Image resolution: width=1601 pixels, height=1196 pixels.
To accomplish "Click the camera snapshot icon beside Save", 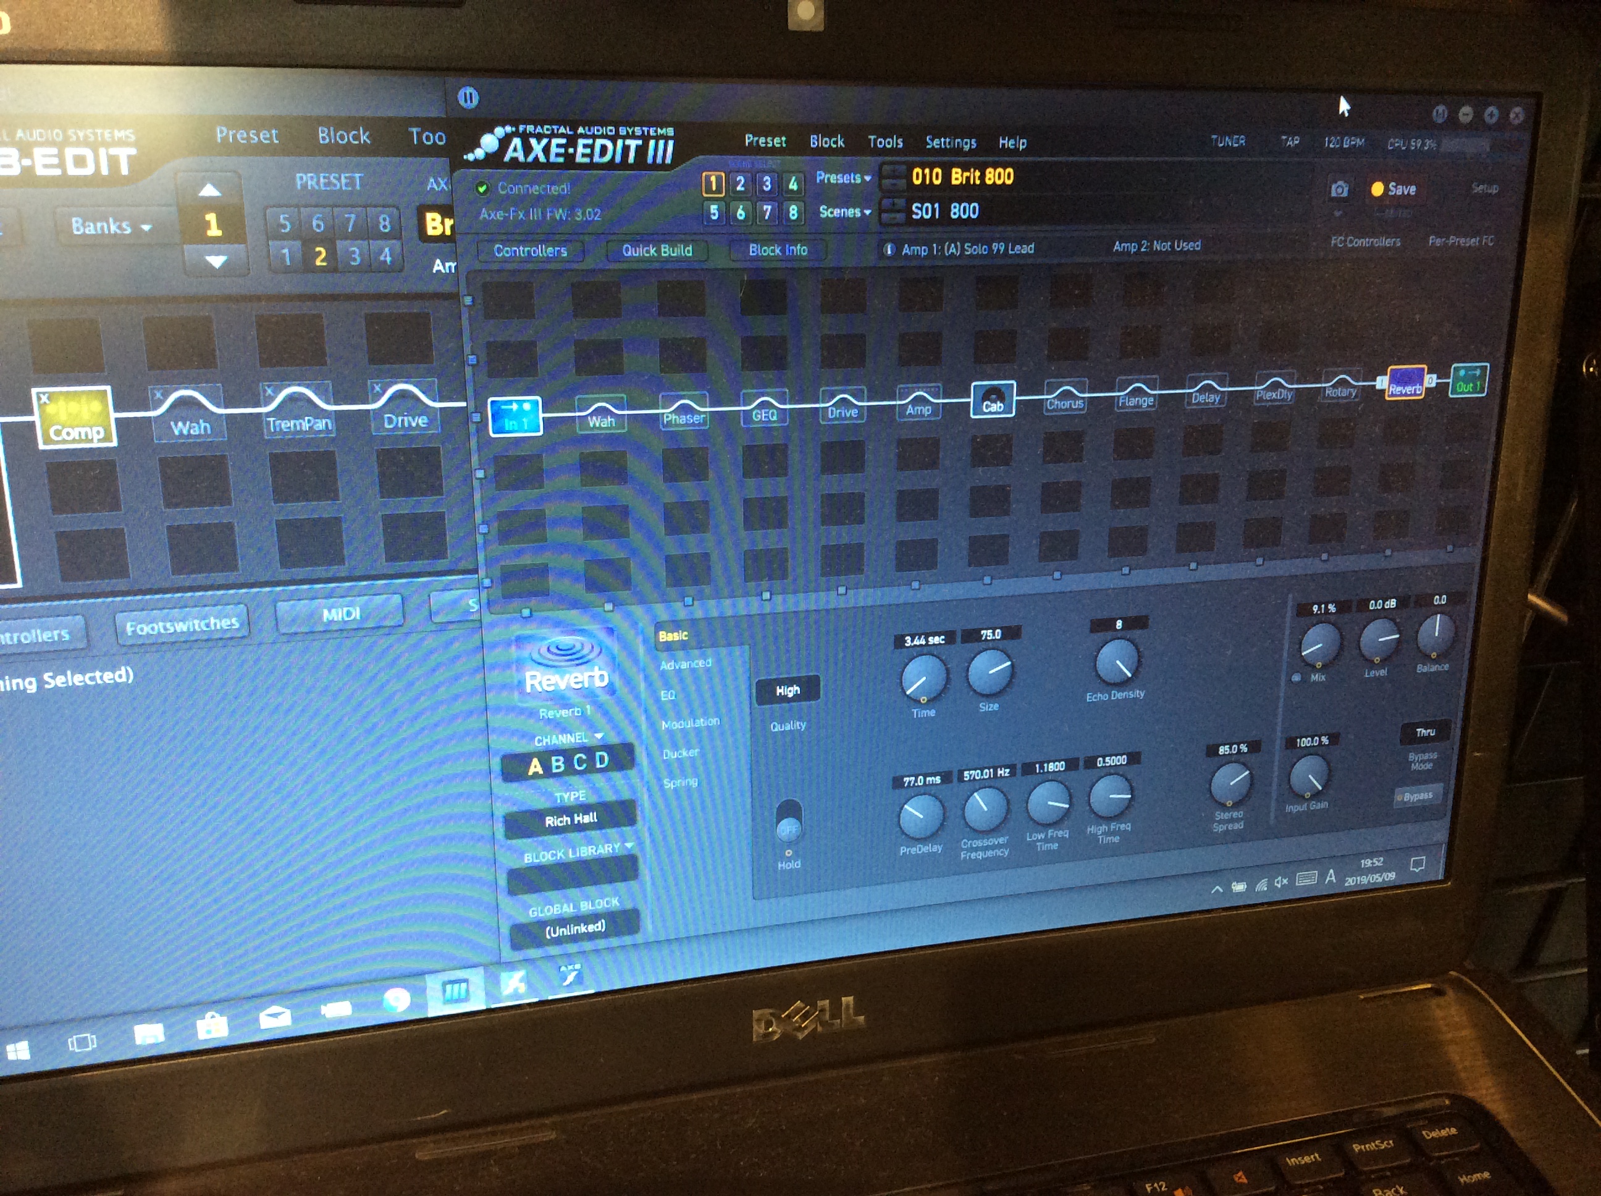I will click(x=1339, y=190).
